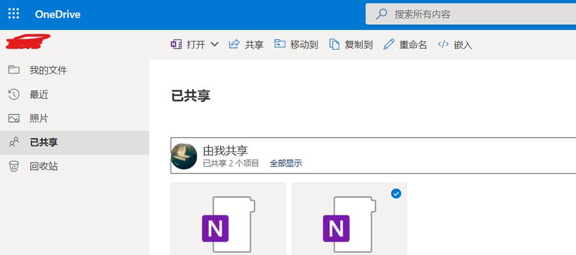
Task: Click the 移动到 folder icon
Action: click(x=280, y=44)
